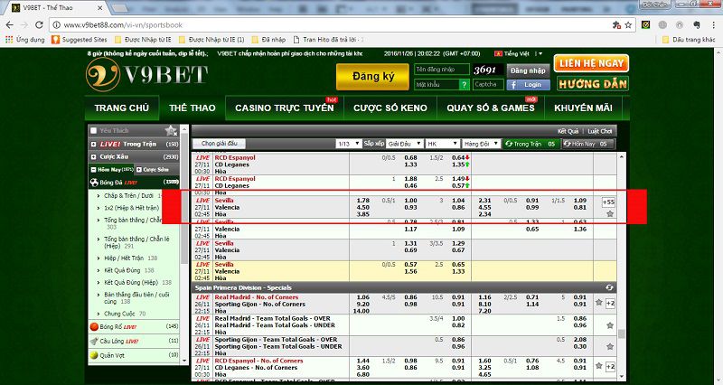This screenshot has height=385, width=723.
Task: Click the tennis ball icon next to Quần Vợt
Action: (94, 355)
